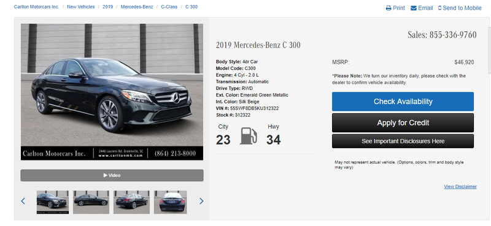Click the MSRP price $46,920
Screen dimensions: 491x226
(464, 62)
